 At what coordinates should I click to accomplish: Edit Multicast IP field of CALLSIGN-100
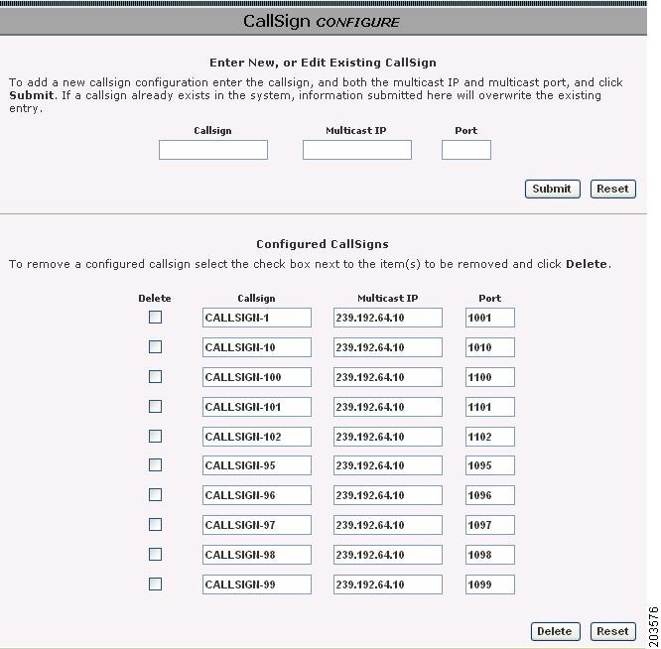388,377
